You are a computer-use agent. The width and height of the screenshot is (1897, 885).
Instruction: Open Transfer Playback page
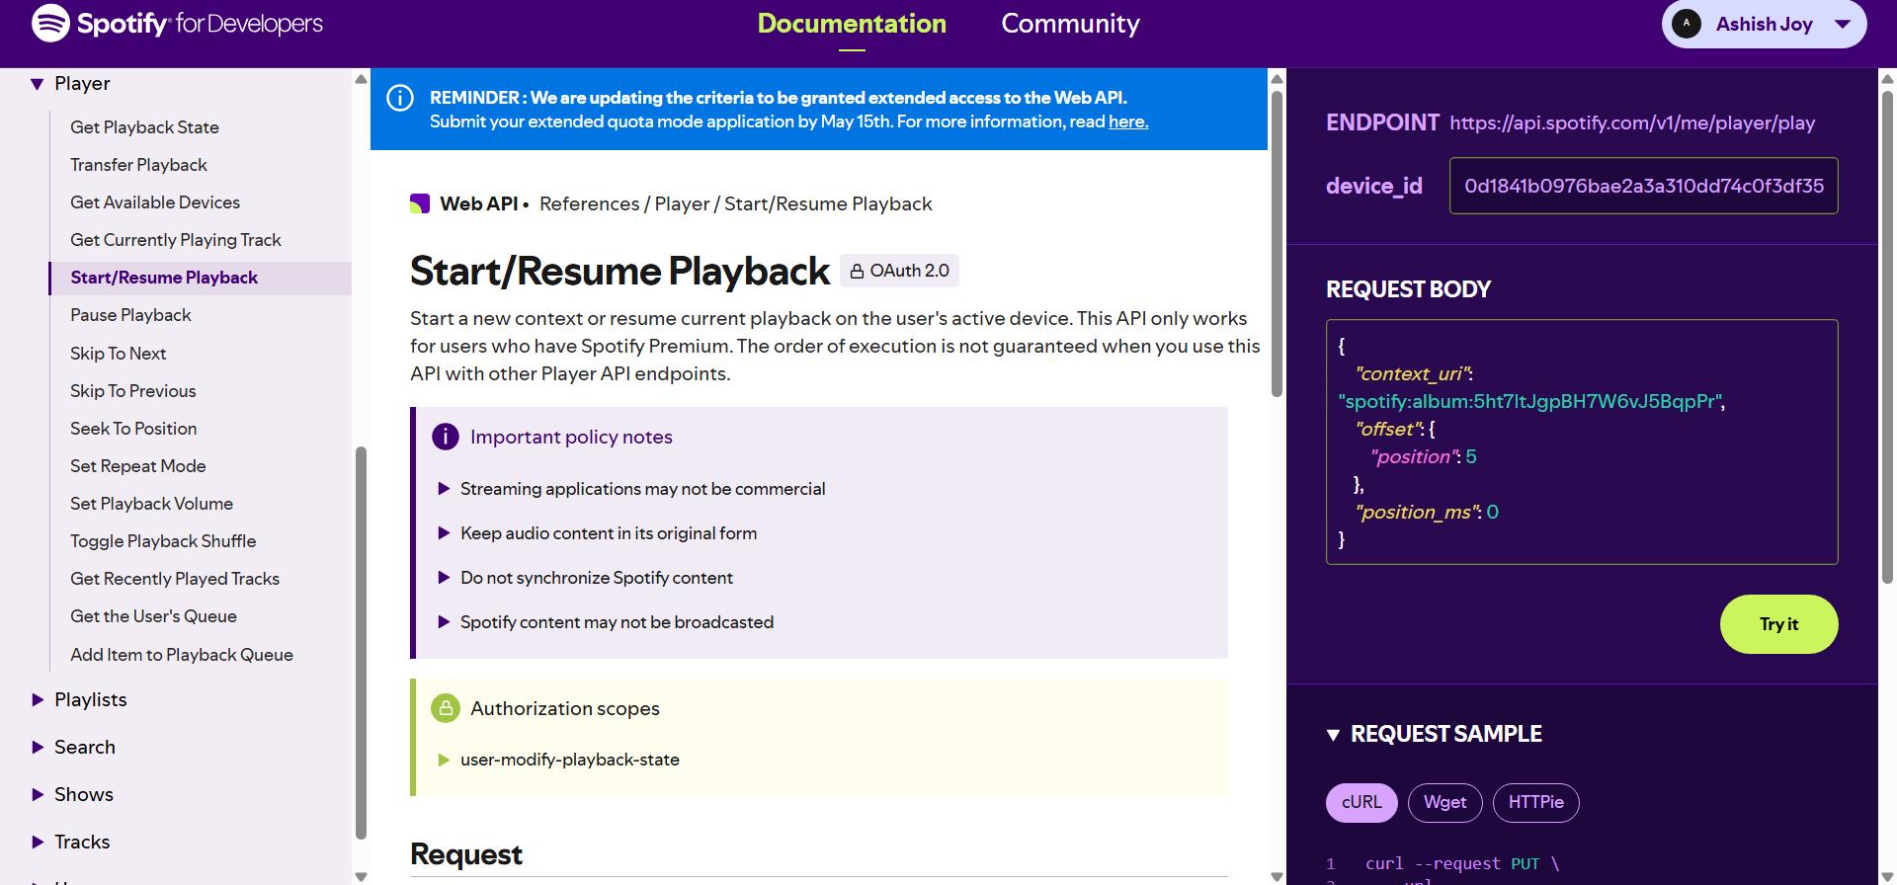[138, 165]
